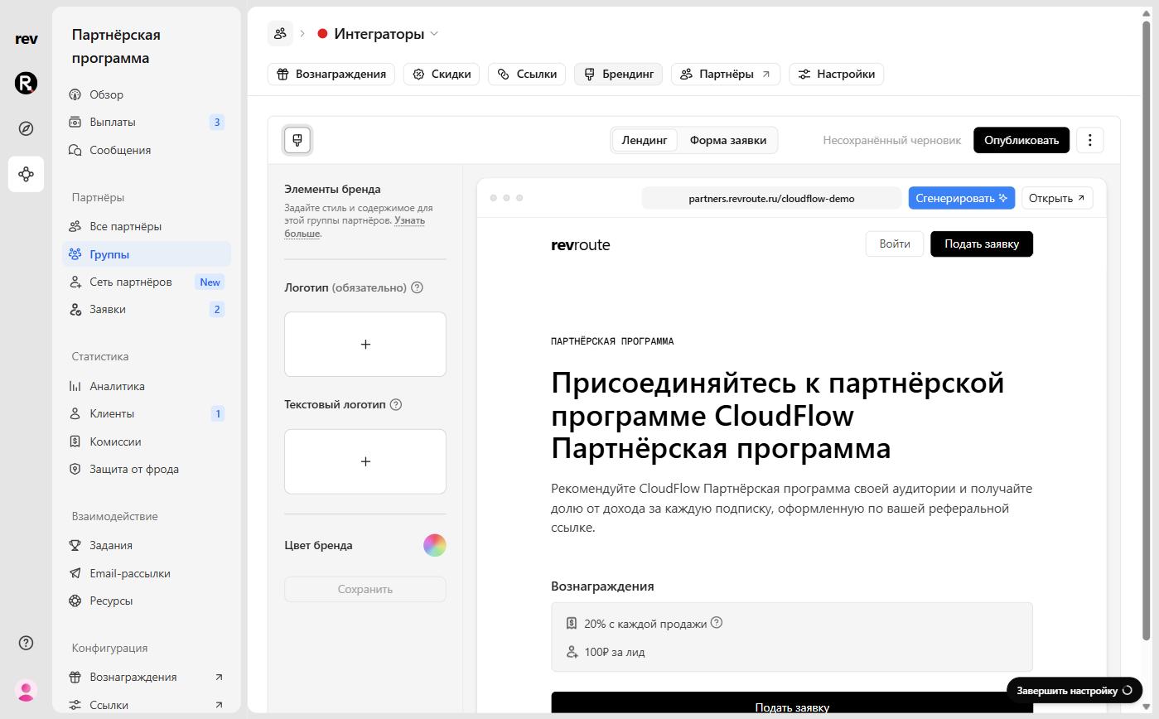Click the wide black Подать заявку button below rewards
The width and height of the screenshot is (1159, 719).
coord(792,704)
